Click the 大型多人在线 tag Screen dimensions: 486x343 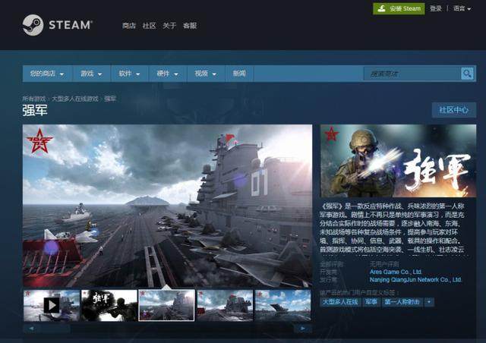[340, 302]
